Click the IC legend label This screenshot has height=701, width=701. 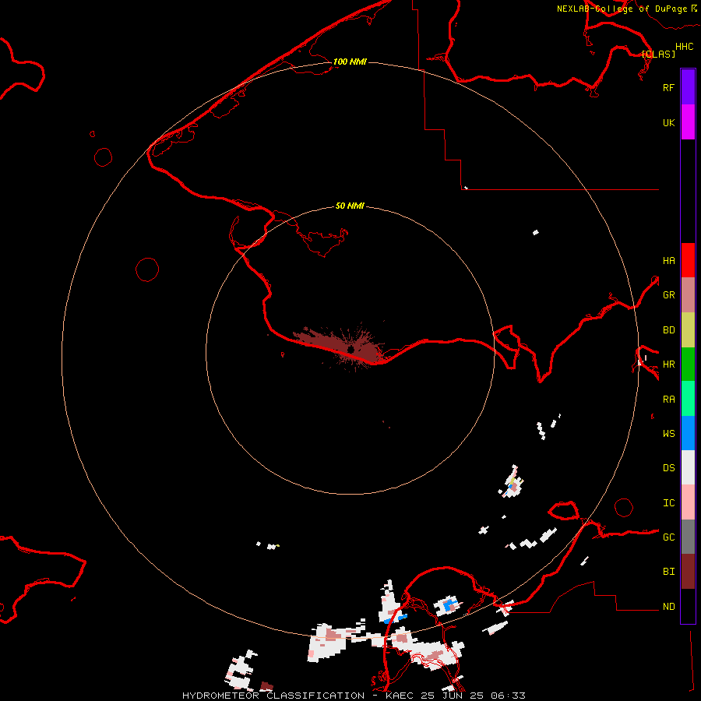click(668, 503)
